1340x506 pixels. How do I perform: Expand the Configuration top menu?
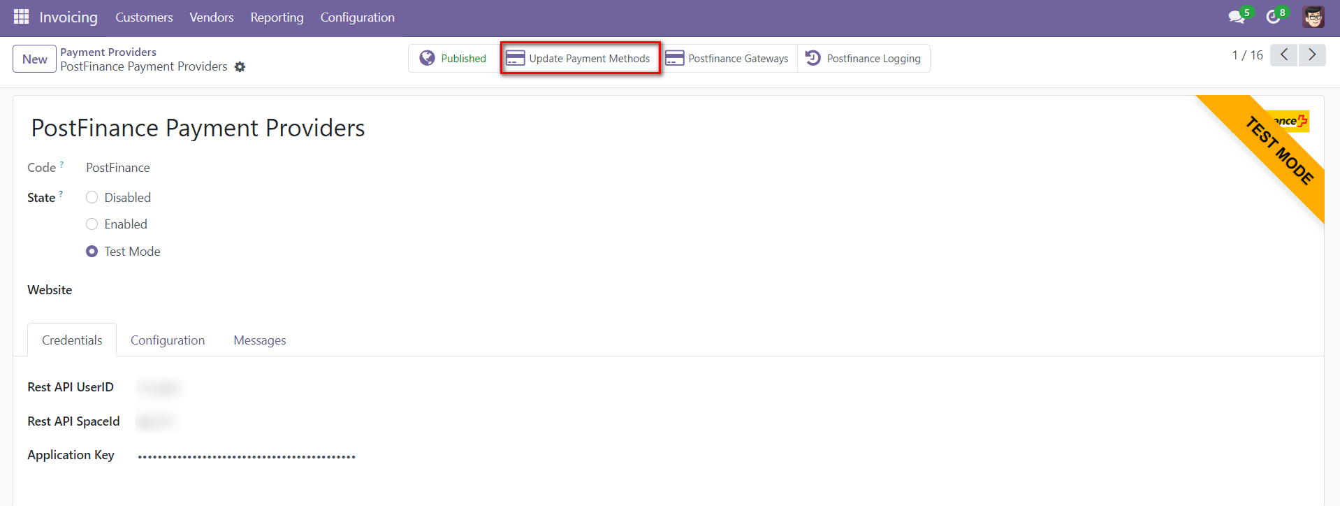pyautogui.click(x=357, y=17)
